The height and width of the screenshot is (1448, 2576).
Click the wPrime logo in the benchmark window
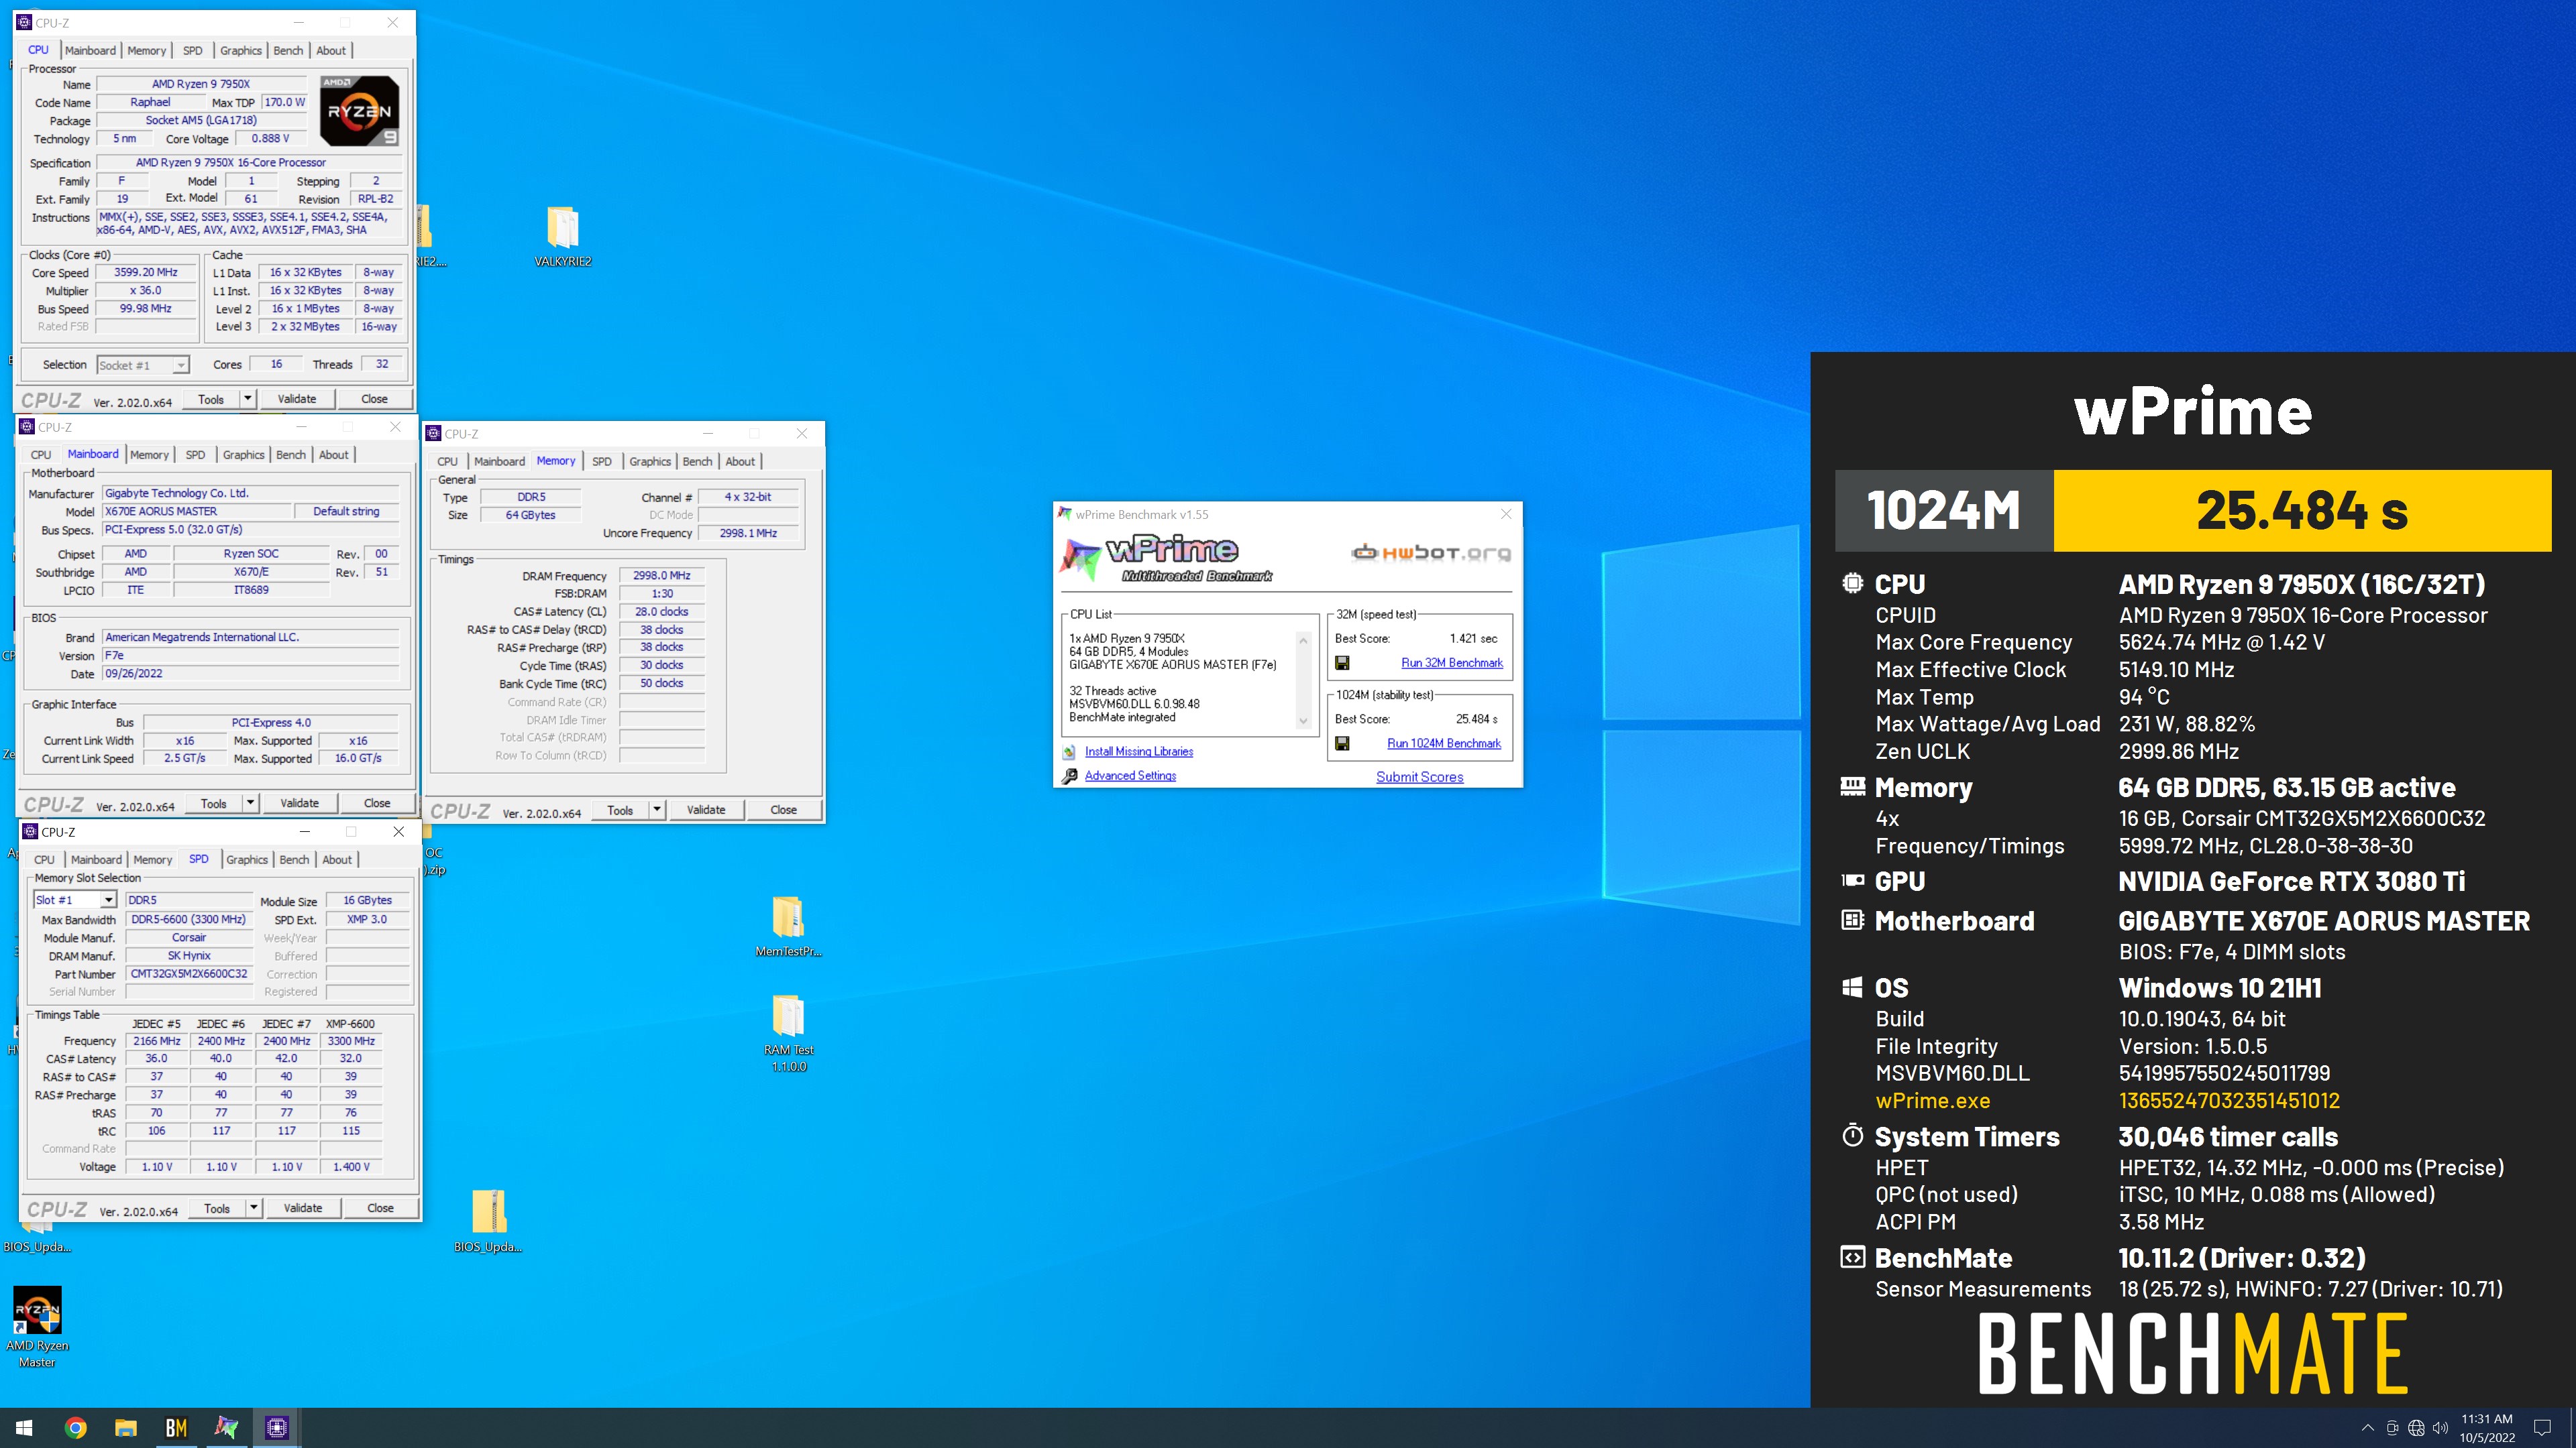(x=1166, y=558)
